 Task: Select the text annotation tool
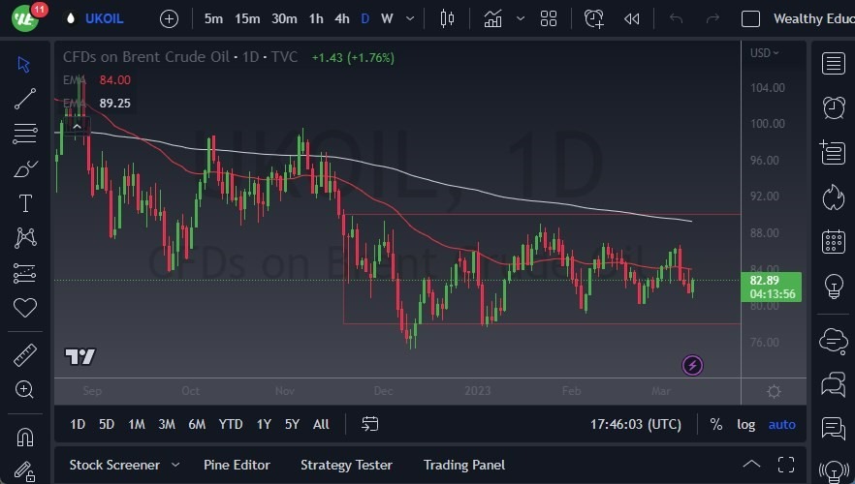coord(25,203)
